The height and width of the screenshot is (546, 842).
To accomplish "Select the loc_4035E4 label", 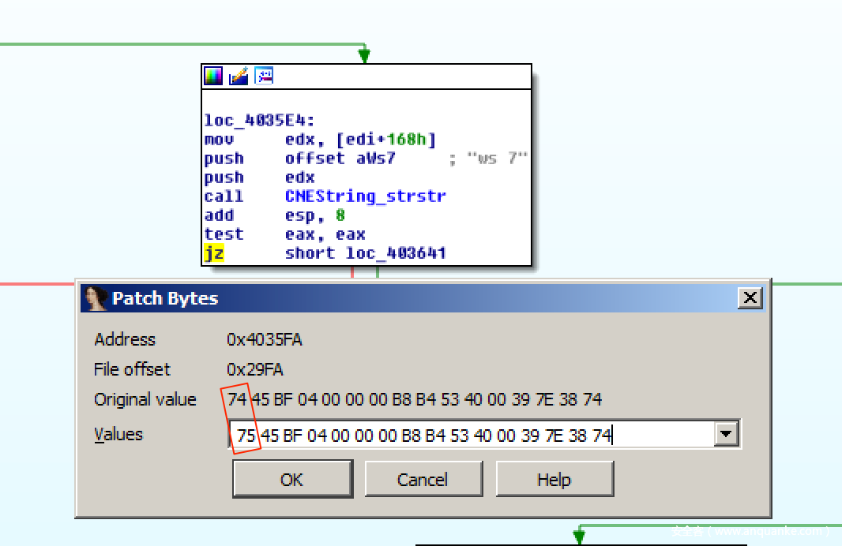I will [x=260, y=121].
